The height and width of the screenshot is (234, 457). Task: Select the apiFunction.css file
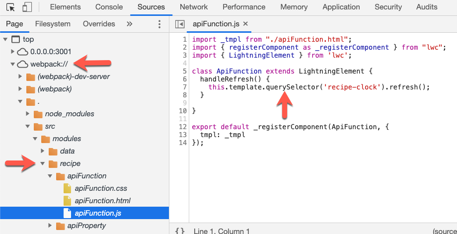coord(101,188)
